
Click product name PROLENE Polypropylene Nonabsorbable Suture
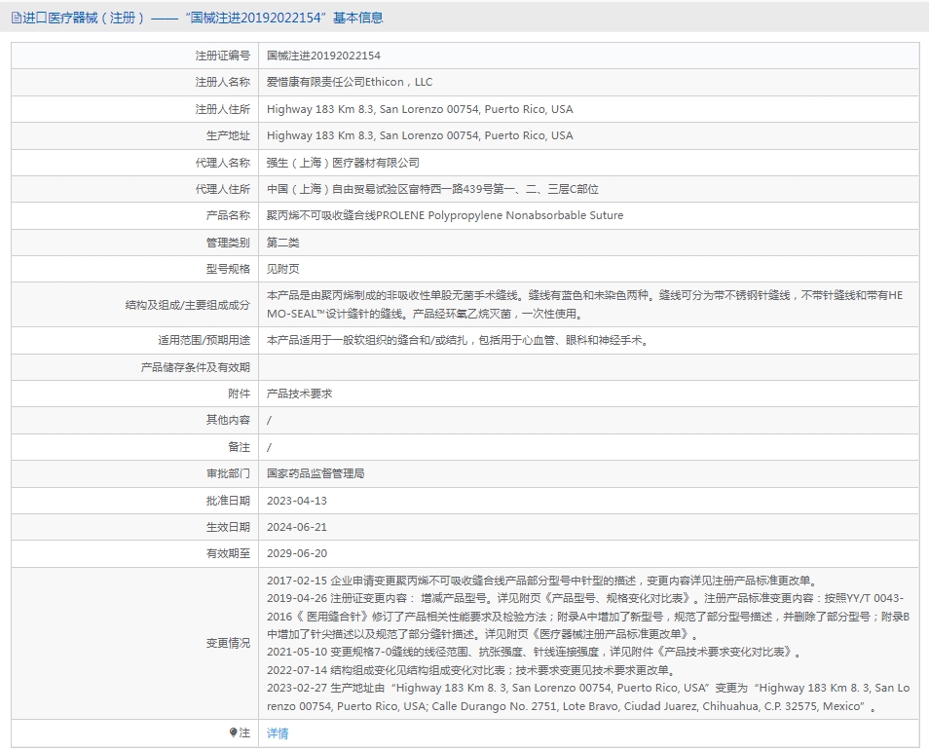[445, 215]
